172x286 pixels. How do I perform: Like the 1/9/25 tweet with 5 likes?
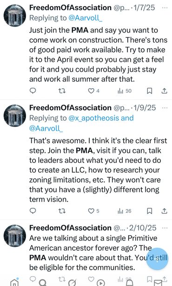(93, 211)
